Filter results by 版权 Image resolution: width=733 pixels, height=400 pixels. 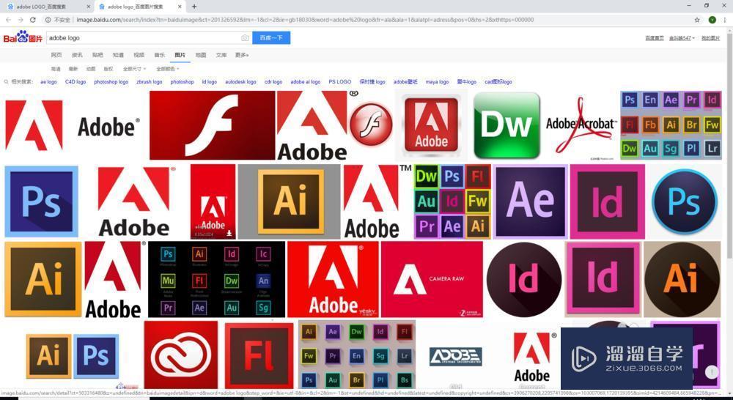tap(108, 69)
